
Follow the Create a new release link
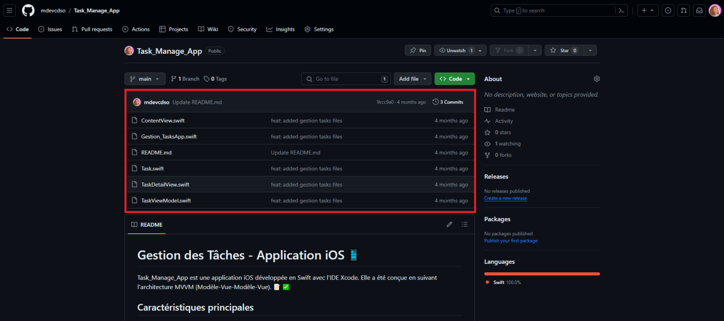pyautogui.click(x=505, y=198)
